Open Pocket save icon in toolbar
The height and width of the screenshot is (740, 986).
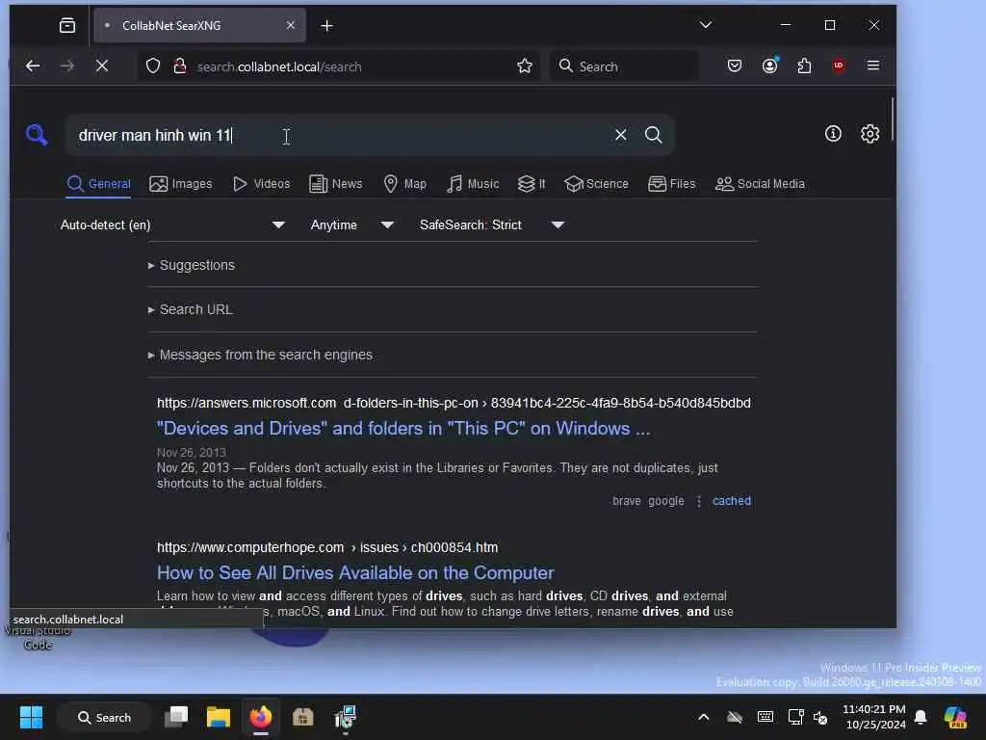pyautogui.click(x=735, y=66)
